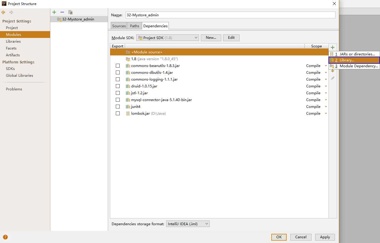
Task: Toggle export for junit4 library
Action: (x=118, y=107)
